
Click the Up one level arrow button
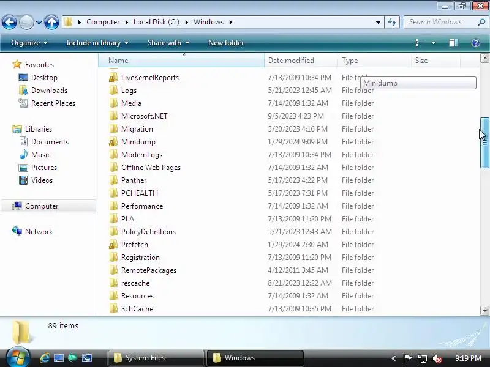coord(51,22)
